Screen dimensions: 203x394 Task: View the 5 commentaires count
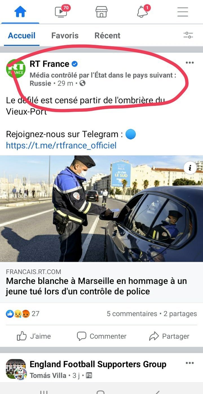[x=132, y=314]
